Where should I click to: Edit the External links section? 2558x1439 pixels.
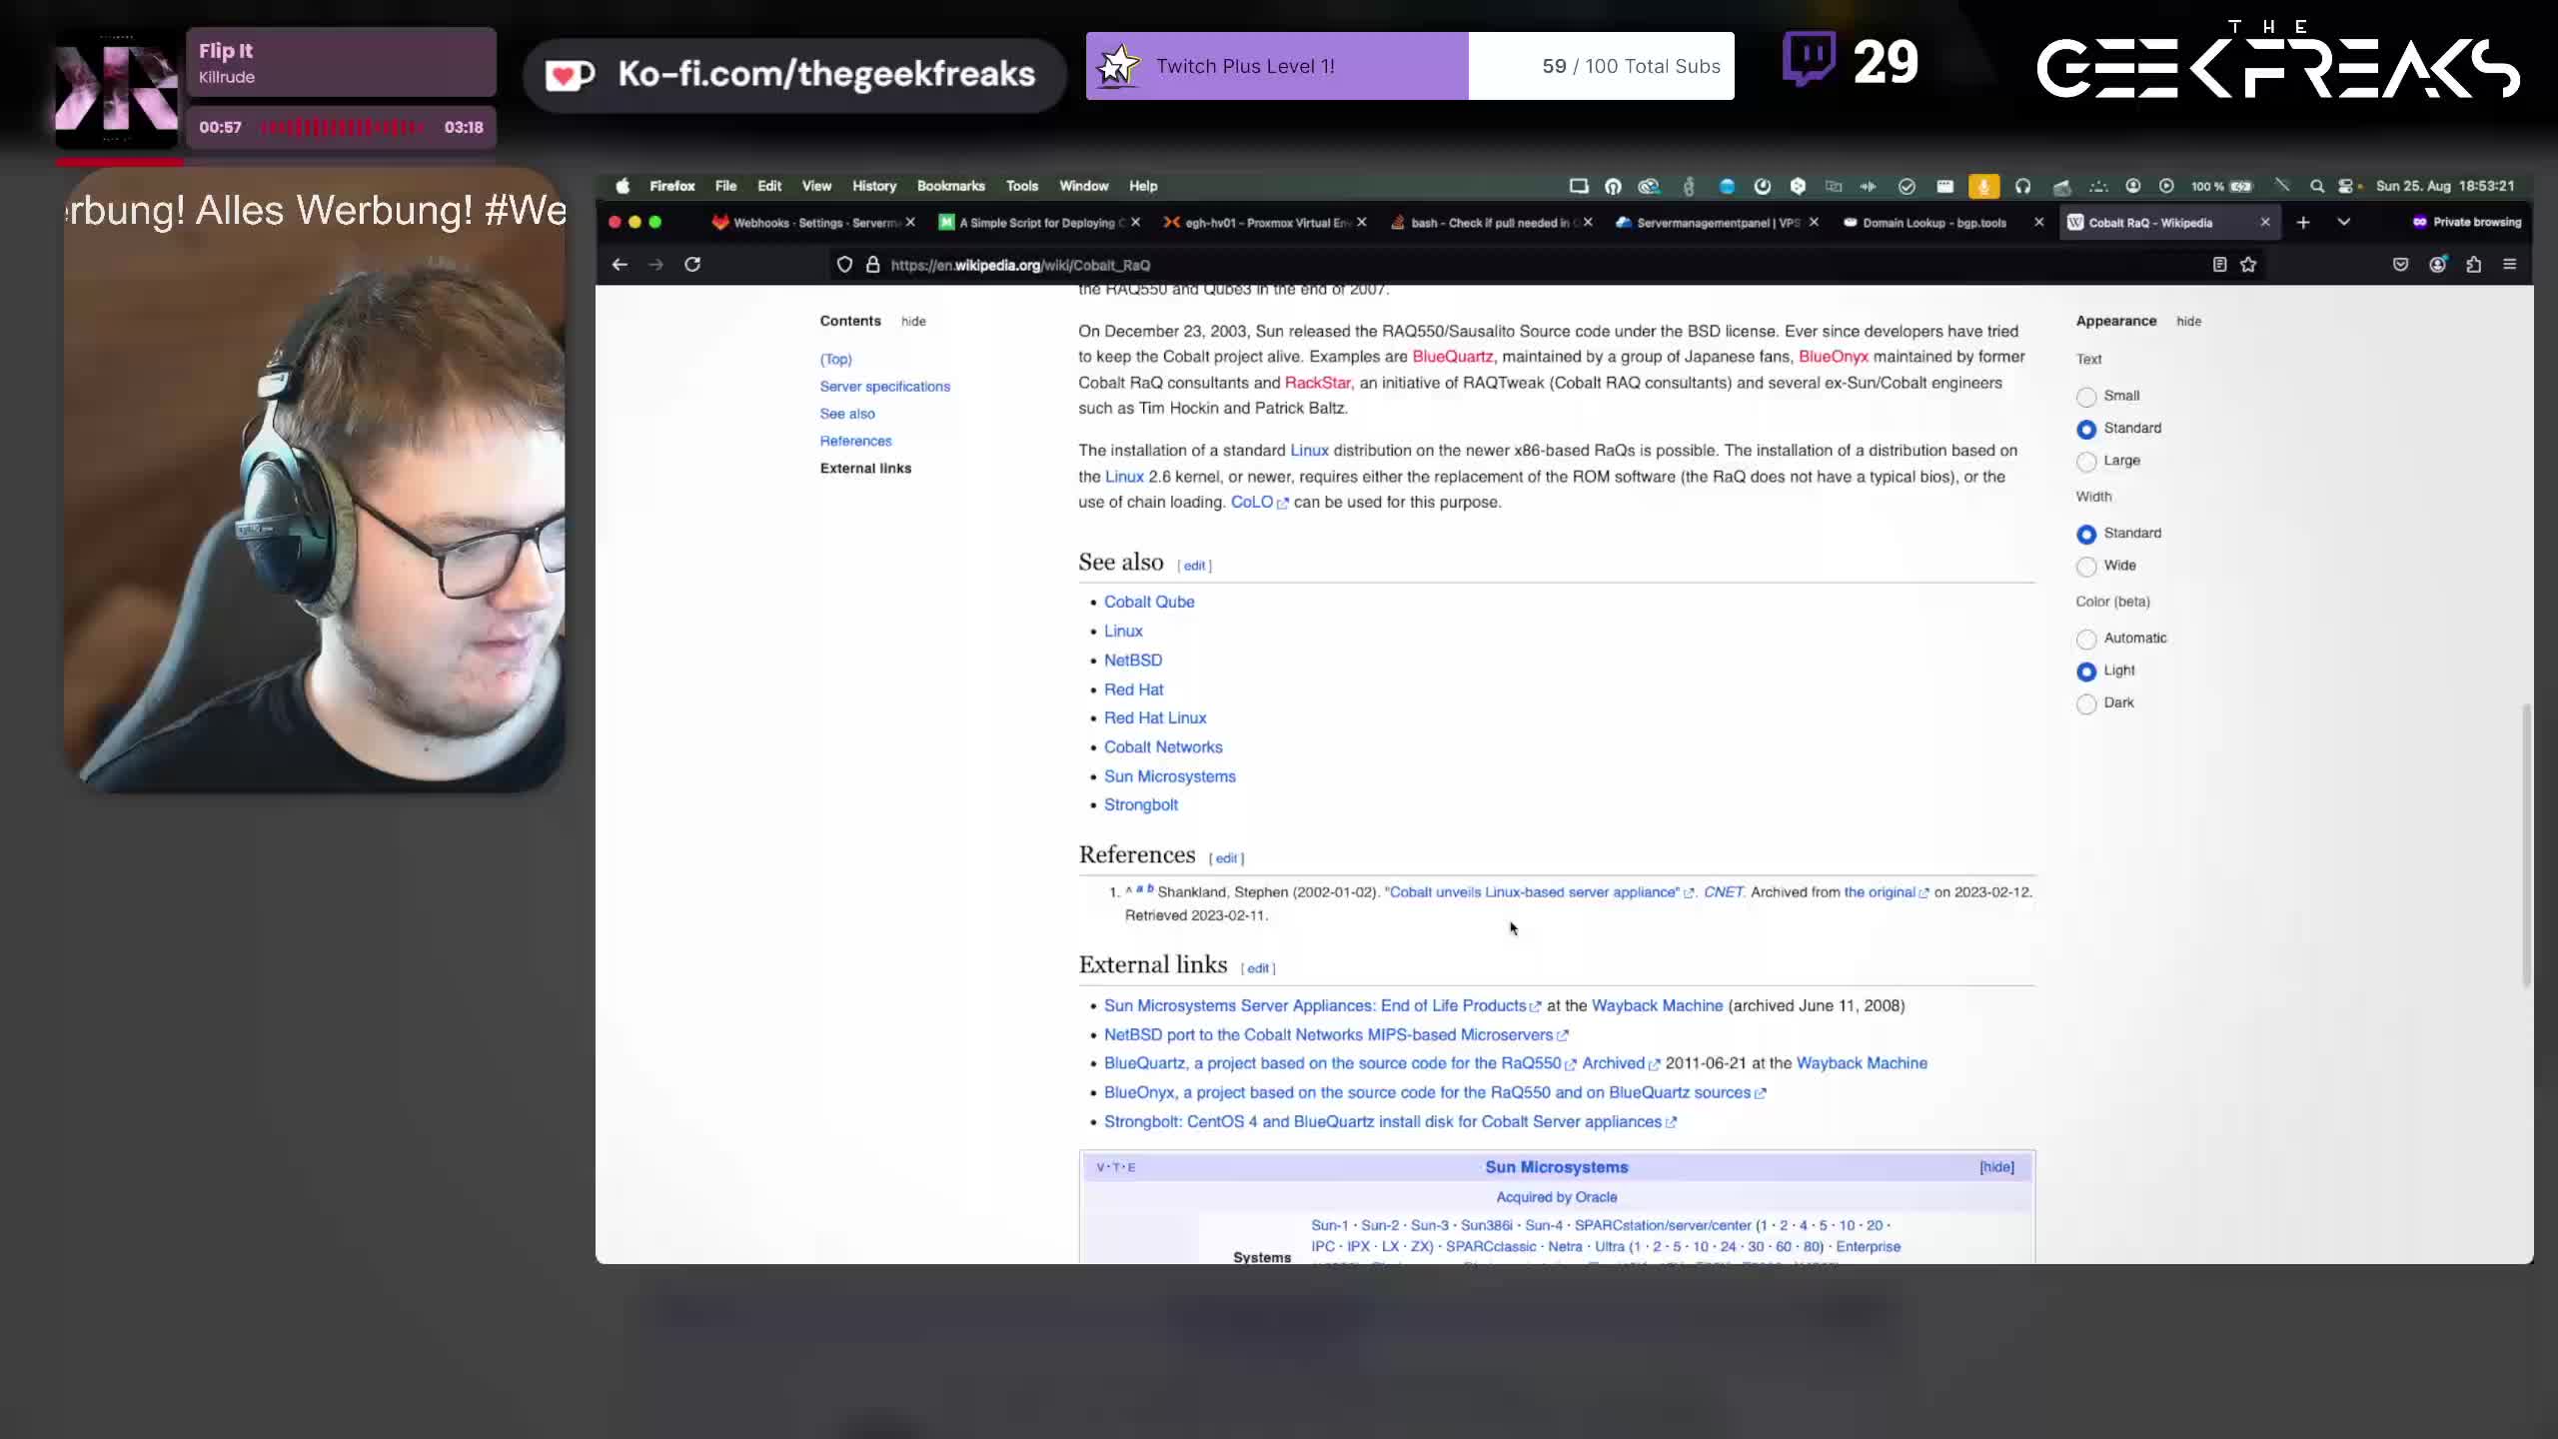1257,968
